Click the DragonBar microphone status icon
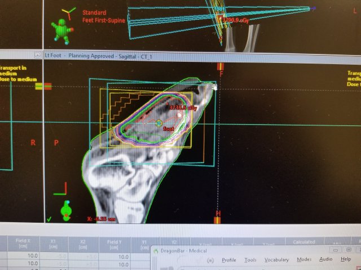This screenshot has height=270, width=361. pos(210,260)
